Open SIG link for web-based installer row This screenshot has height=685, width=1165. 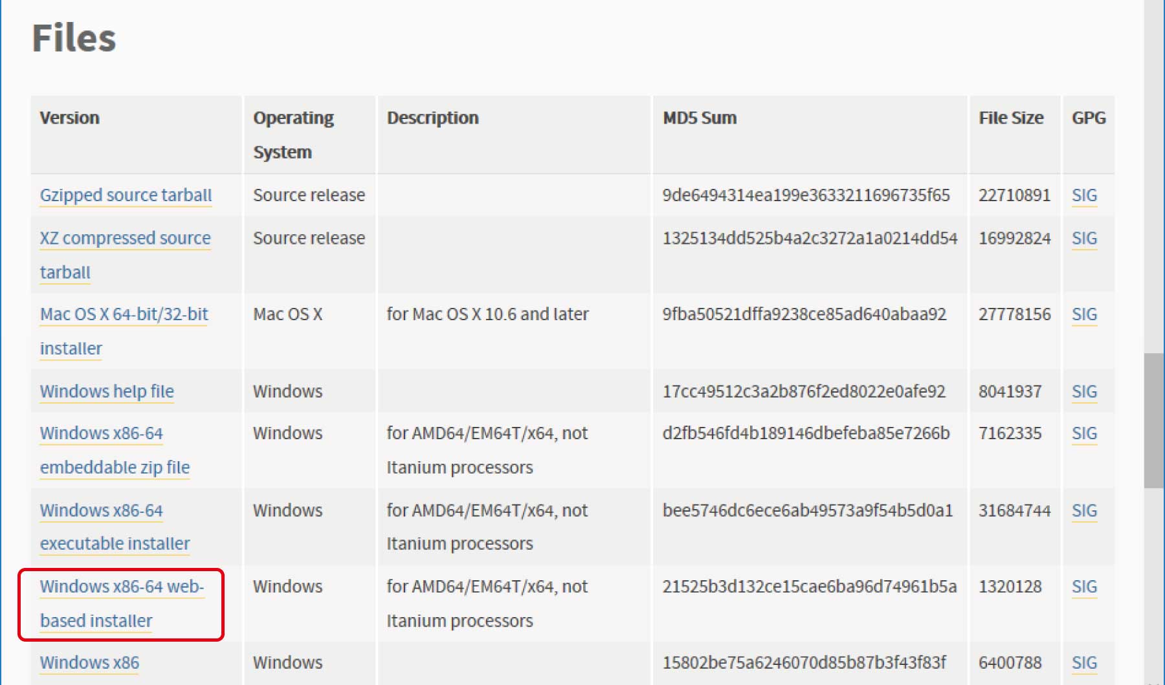pyautogui.click(x=1084, y=587)
